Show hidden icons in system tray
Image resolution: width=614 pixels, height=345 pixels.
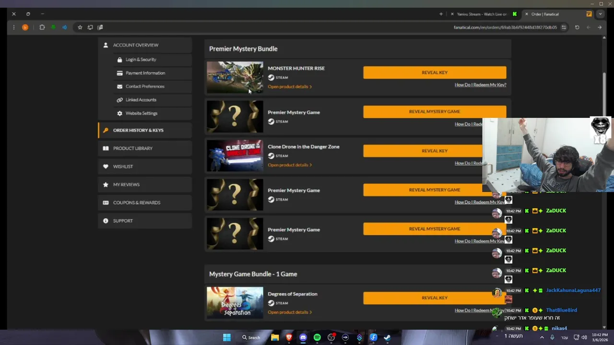542,337
